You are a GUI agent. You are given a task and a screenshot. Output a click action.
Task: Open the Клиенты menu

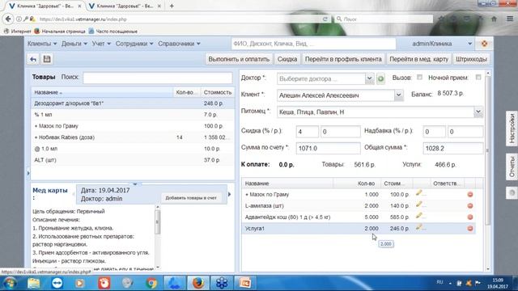42,44
